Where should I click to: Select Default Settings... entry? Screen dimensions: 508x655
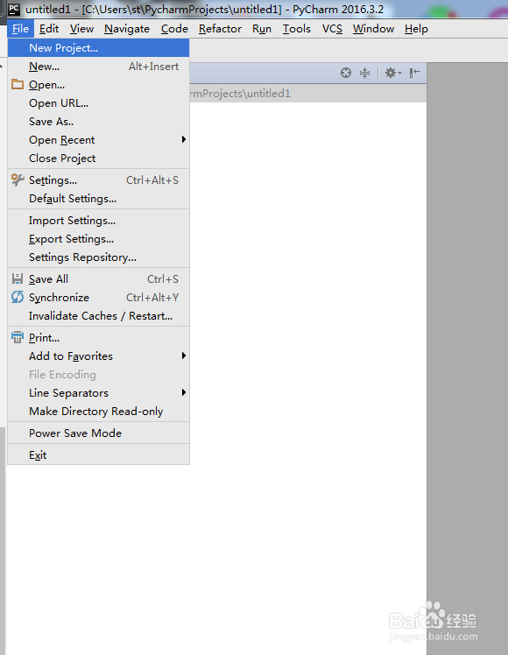pyautogui.click(x=99, y=199)
